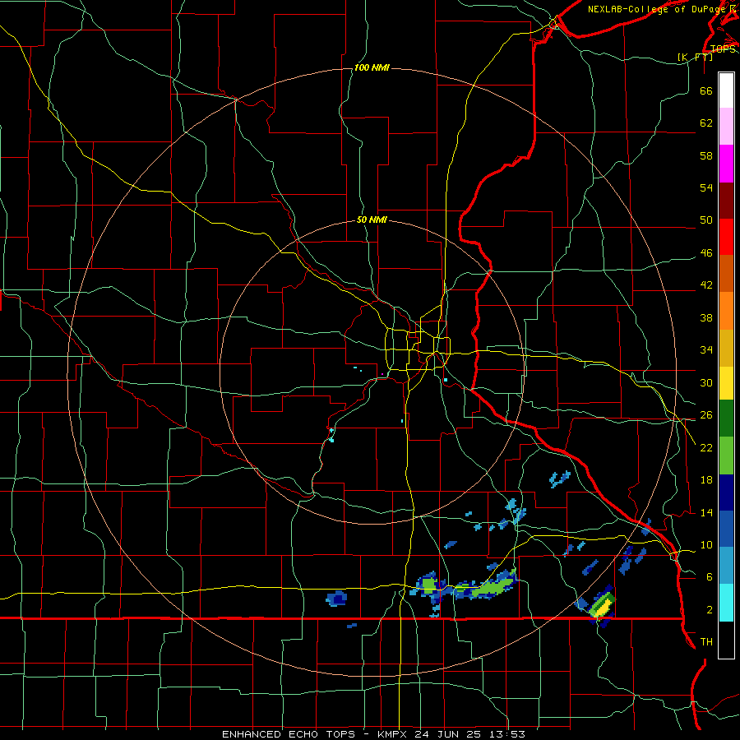Click the magenta 58 kft legend swatch
Viewport: 740px width, 740px height.
coord(726,164)
